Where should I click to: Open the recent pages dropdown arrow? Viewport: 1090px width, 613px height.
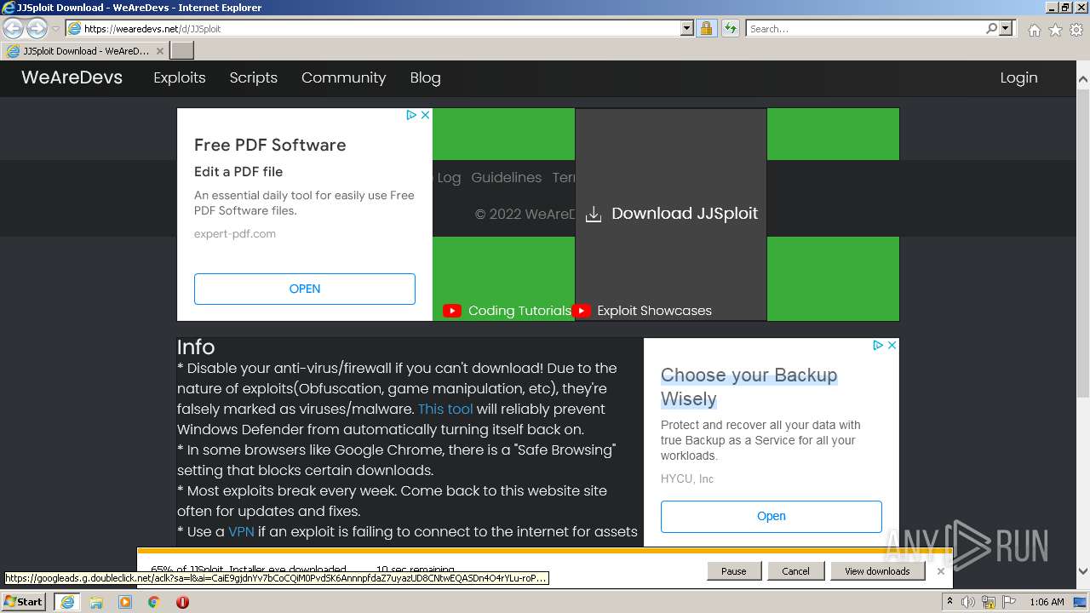click(x=55, y=29)
